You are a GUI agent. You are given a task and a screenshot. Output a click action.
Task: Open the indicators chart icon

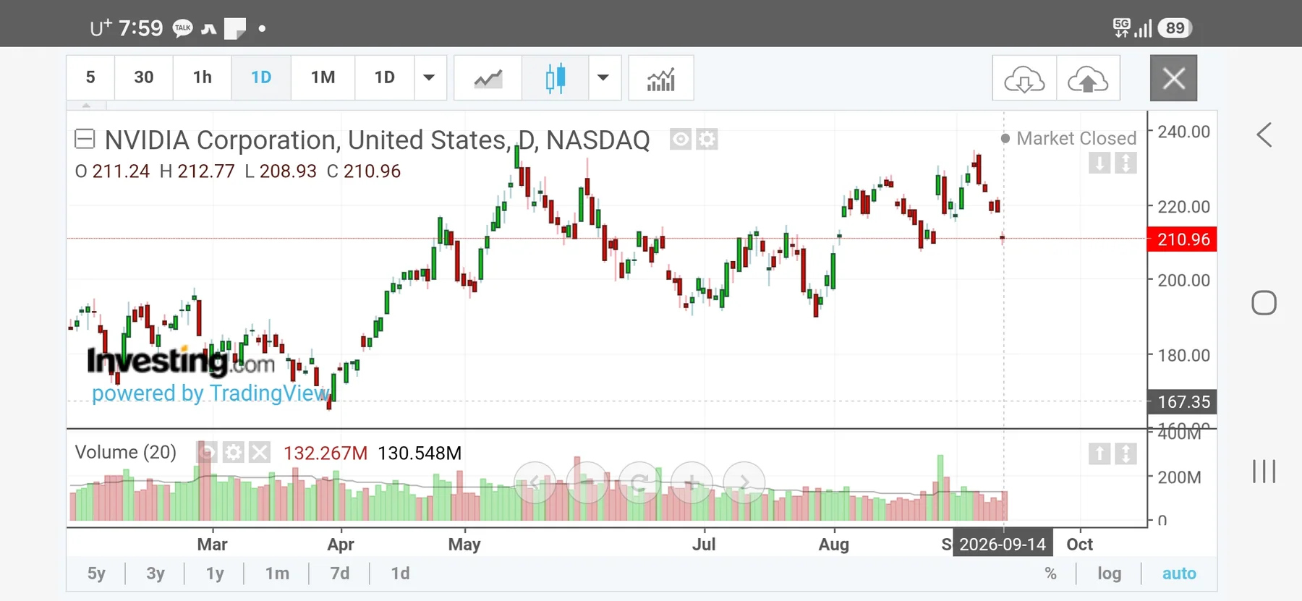[661, 77]
